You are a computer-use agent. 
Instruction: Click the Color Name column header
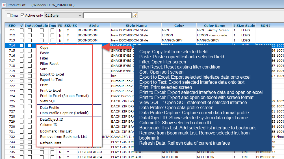pyautogui.click(x=214, y=25)
